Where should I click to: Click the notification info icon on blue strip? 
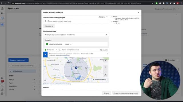coord(45,54)
